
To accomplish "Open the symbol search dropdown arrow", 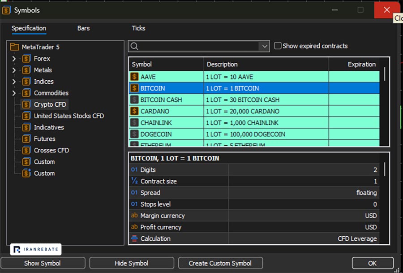I will click(x=265, y=47).
